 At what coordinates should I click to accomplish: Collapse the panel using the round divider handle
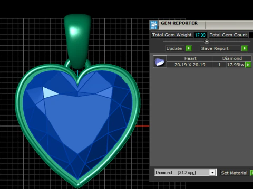[x=207, y=41]
